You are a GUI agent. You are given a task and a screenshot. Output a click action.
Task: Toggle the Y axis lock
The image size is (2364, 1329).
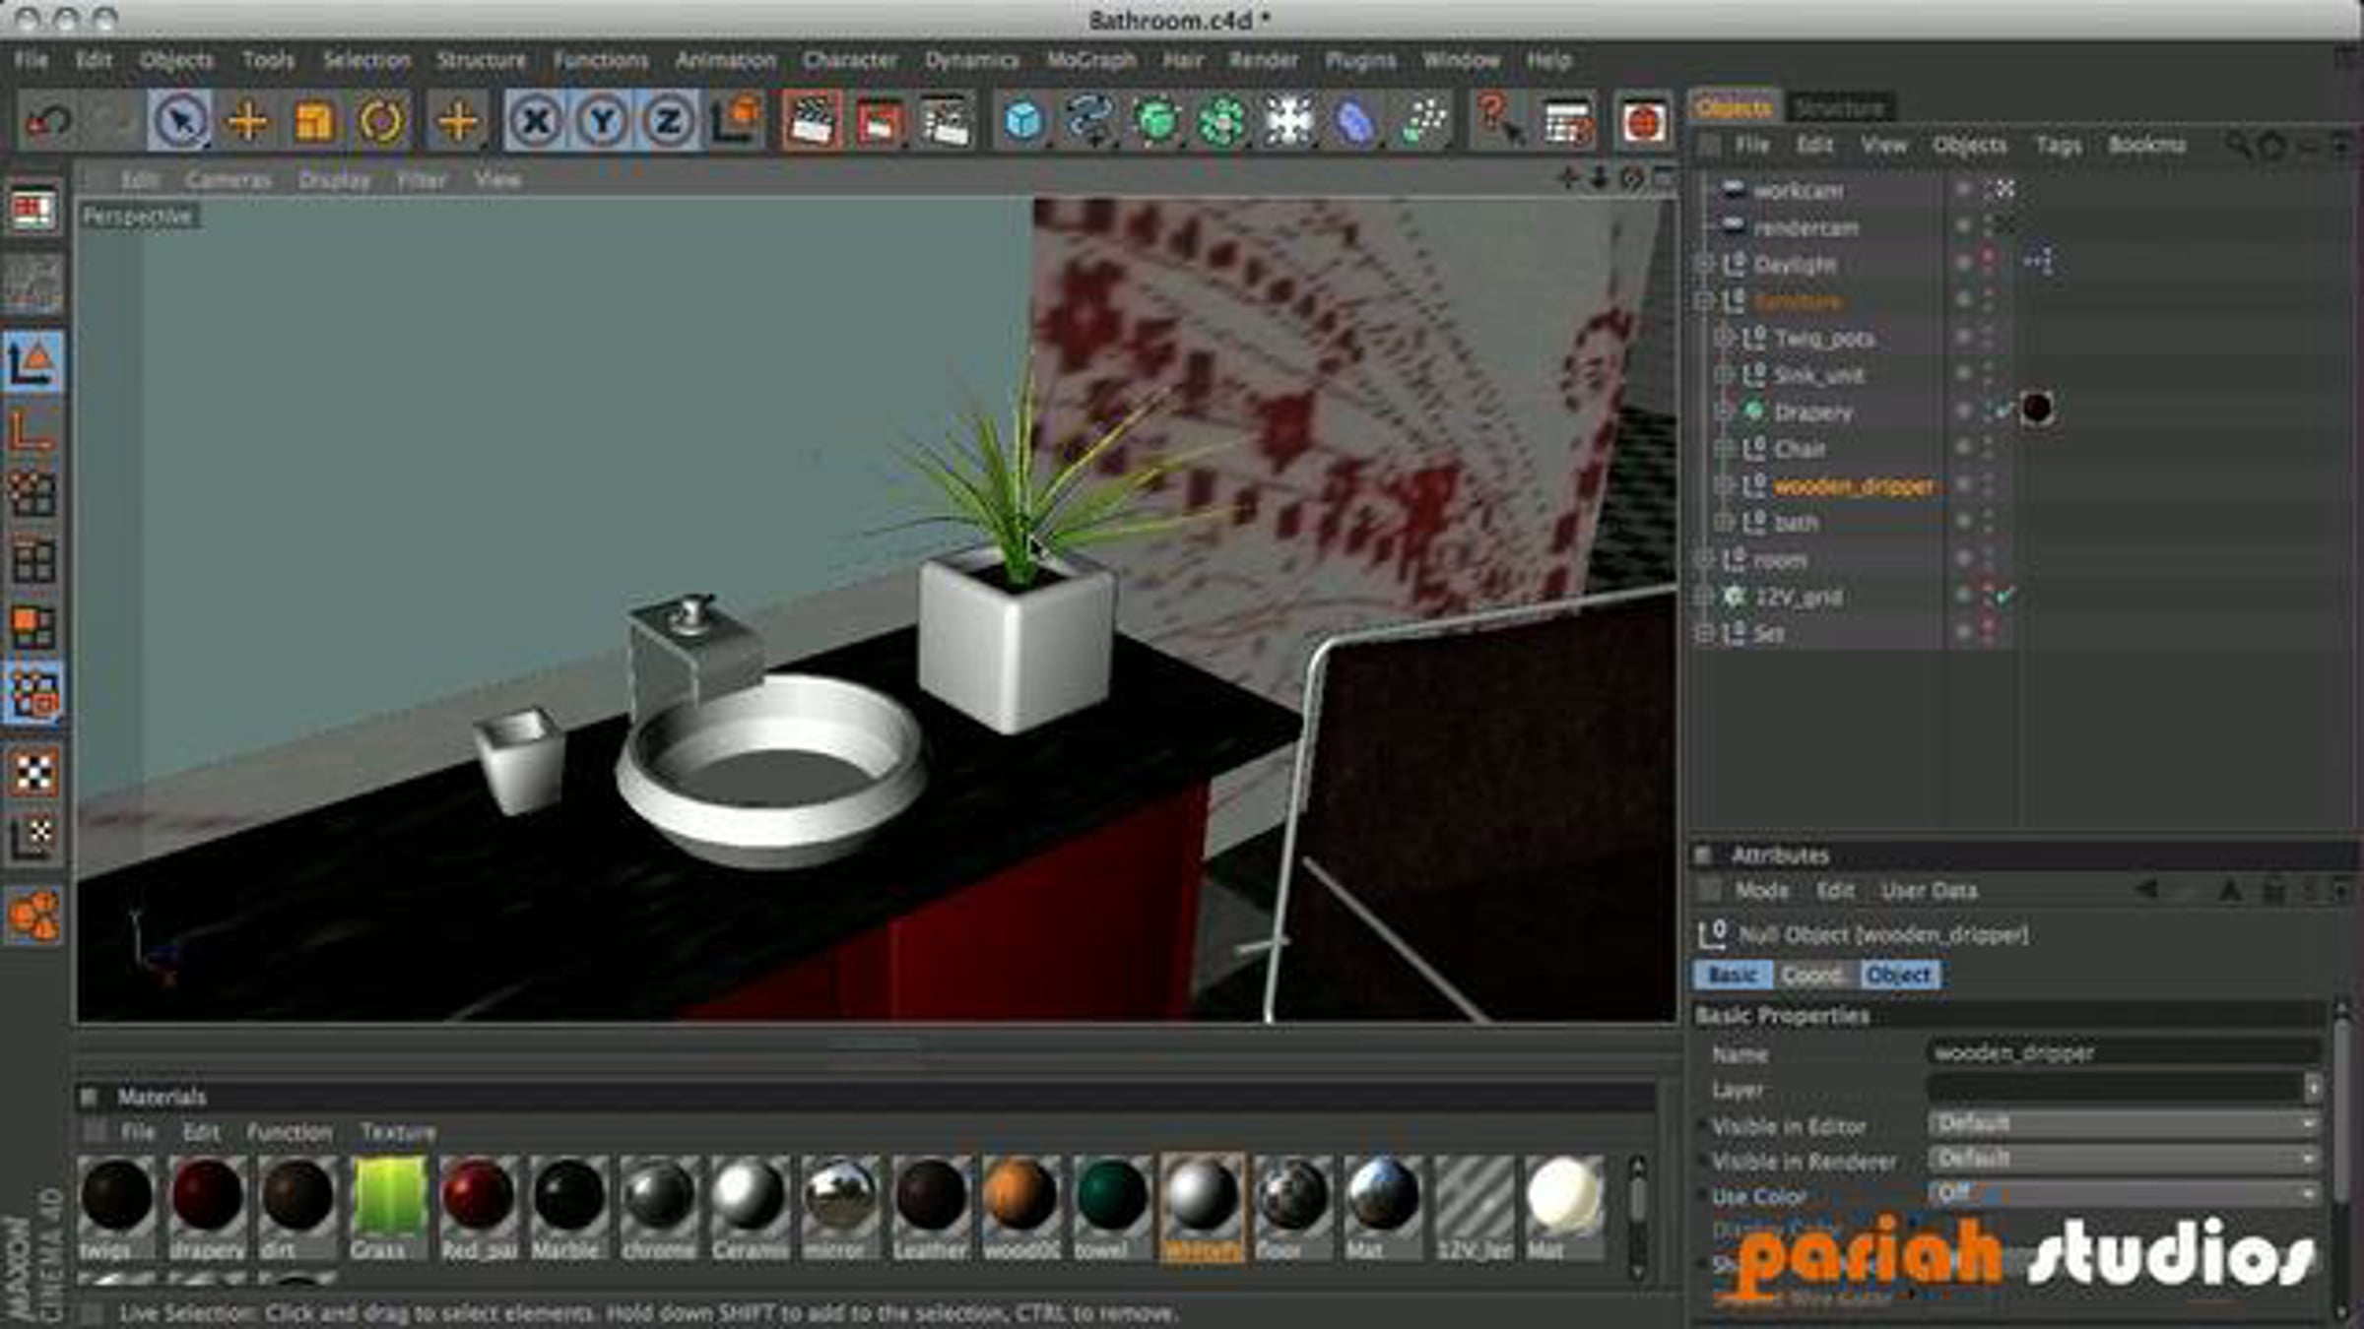[x=602, y=121]
